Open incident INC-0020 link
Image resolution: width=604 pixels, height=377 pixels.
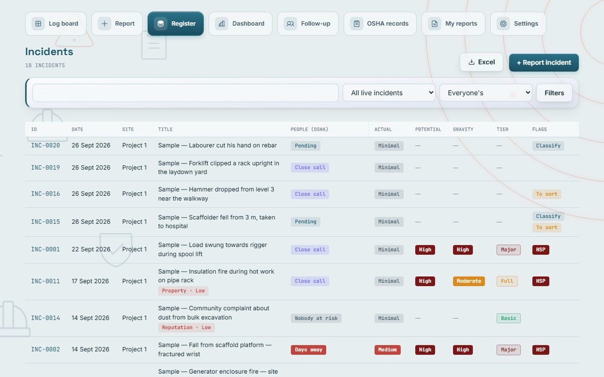pyautogui.click(x=45, y=146)
